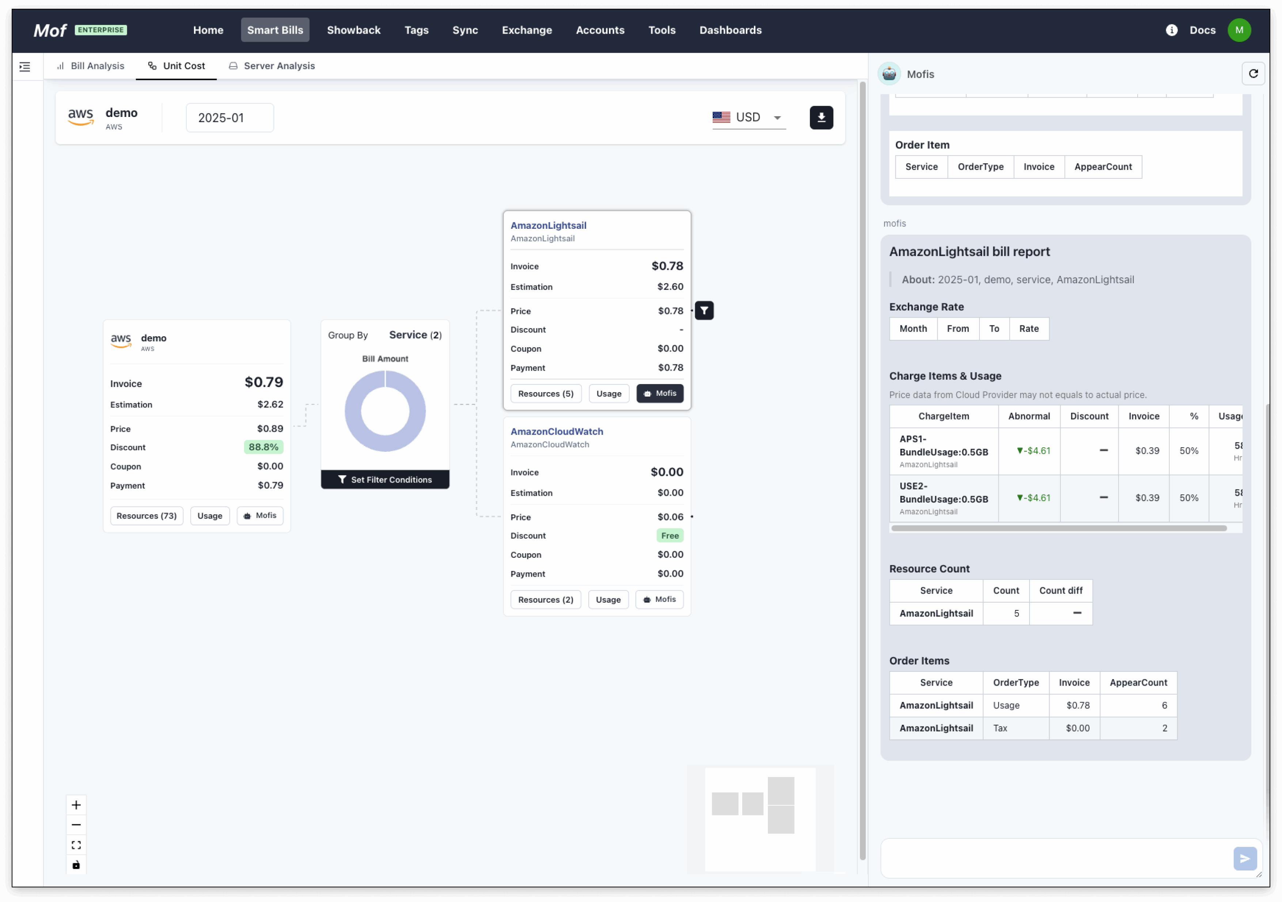The width and height of the screenshot is (1282, 902).
Task: Click the download report icon
Action: pyautogui.click(x=821, y=117)
